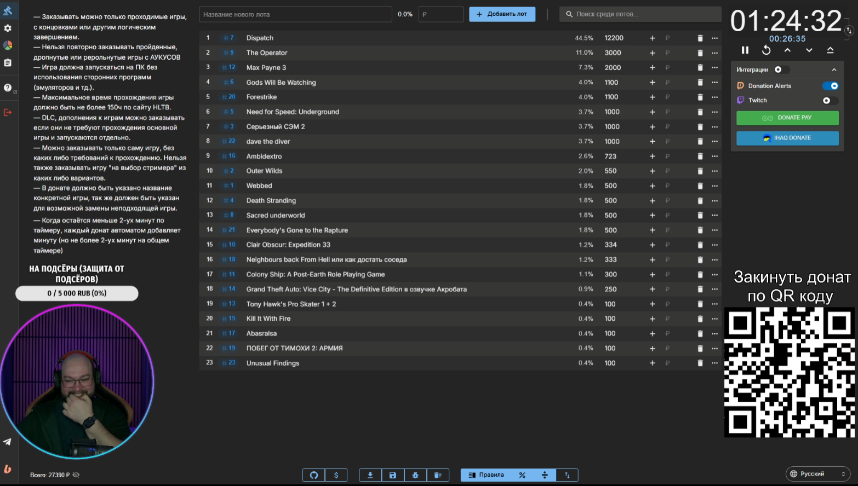This screenshot has height=486, width=858.
Task: Toggle the Интеграции master switch
Action: [782, 70]
